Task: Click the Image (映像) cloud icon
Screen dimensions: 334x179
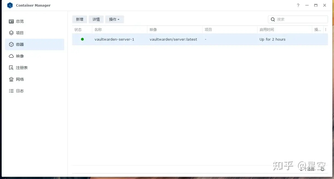Action: [11, 56]
